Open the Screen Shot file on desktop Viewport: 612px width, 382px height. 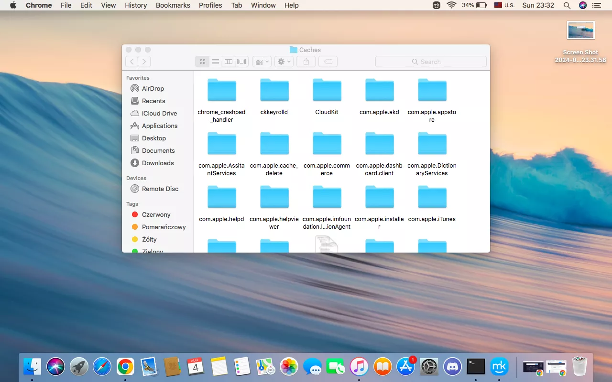pos(580,31)
